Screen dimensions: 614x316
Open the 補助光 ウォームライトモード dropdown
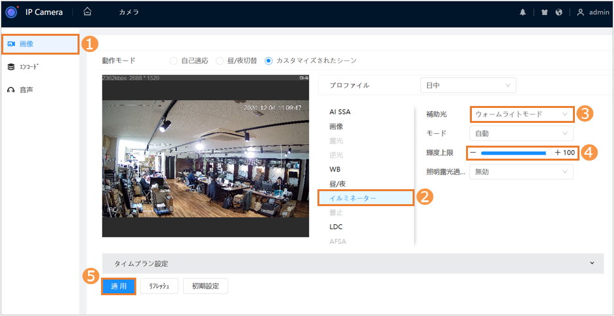click(x=521, y=114)
